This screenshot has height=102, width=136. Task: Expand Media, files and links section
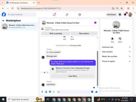pyautogui.click(x=116, y=56)
